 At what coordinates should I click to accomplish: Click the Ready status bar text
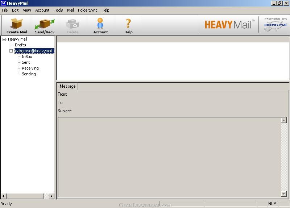click(x=6, y=204)
